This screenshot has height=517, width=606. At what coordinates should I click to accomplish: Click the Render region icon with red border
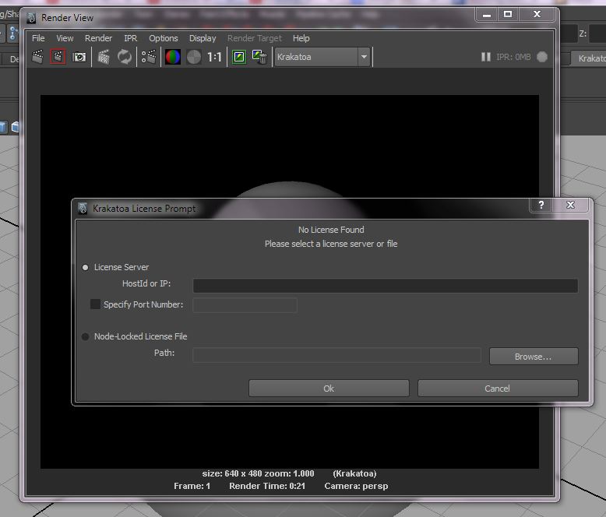click(58, 57)
